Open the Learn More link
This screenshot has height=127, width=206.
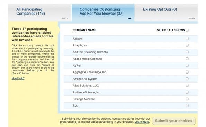(142, 122)
